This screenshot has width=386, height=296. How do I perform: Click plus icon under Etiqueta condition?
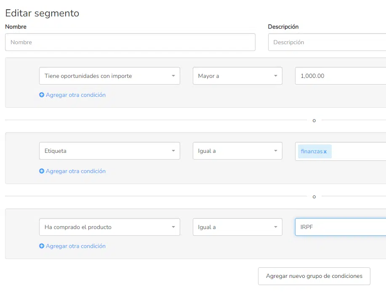pyautogui.click(x=42, y=171)
